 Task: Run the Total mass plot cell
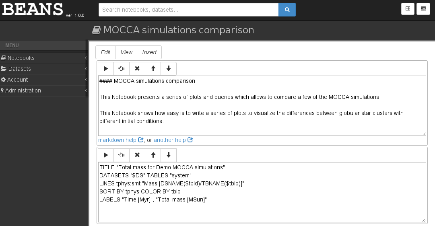pyautogui.click(x=106, y=155)
